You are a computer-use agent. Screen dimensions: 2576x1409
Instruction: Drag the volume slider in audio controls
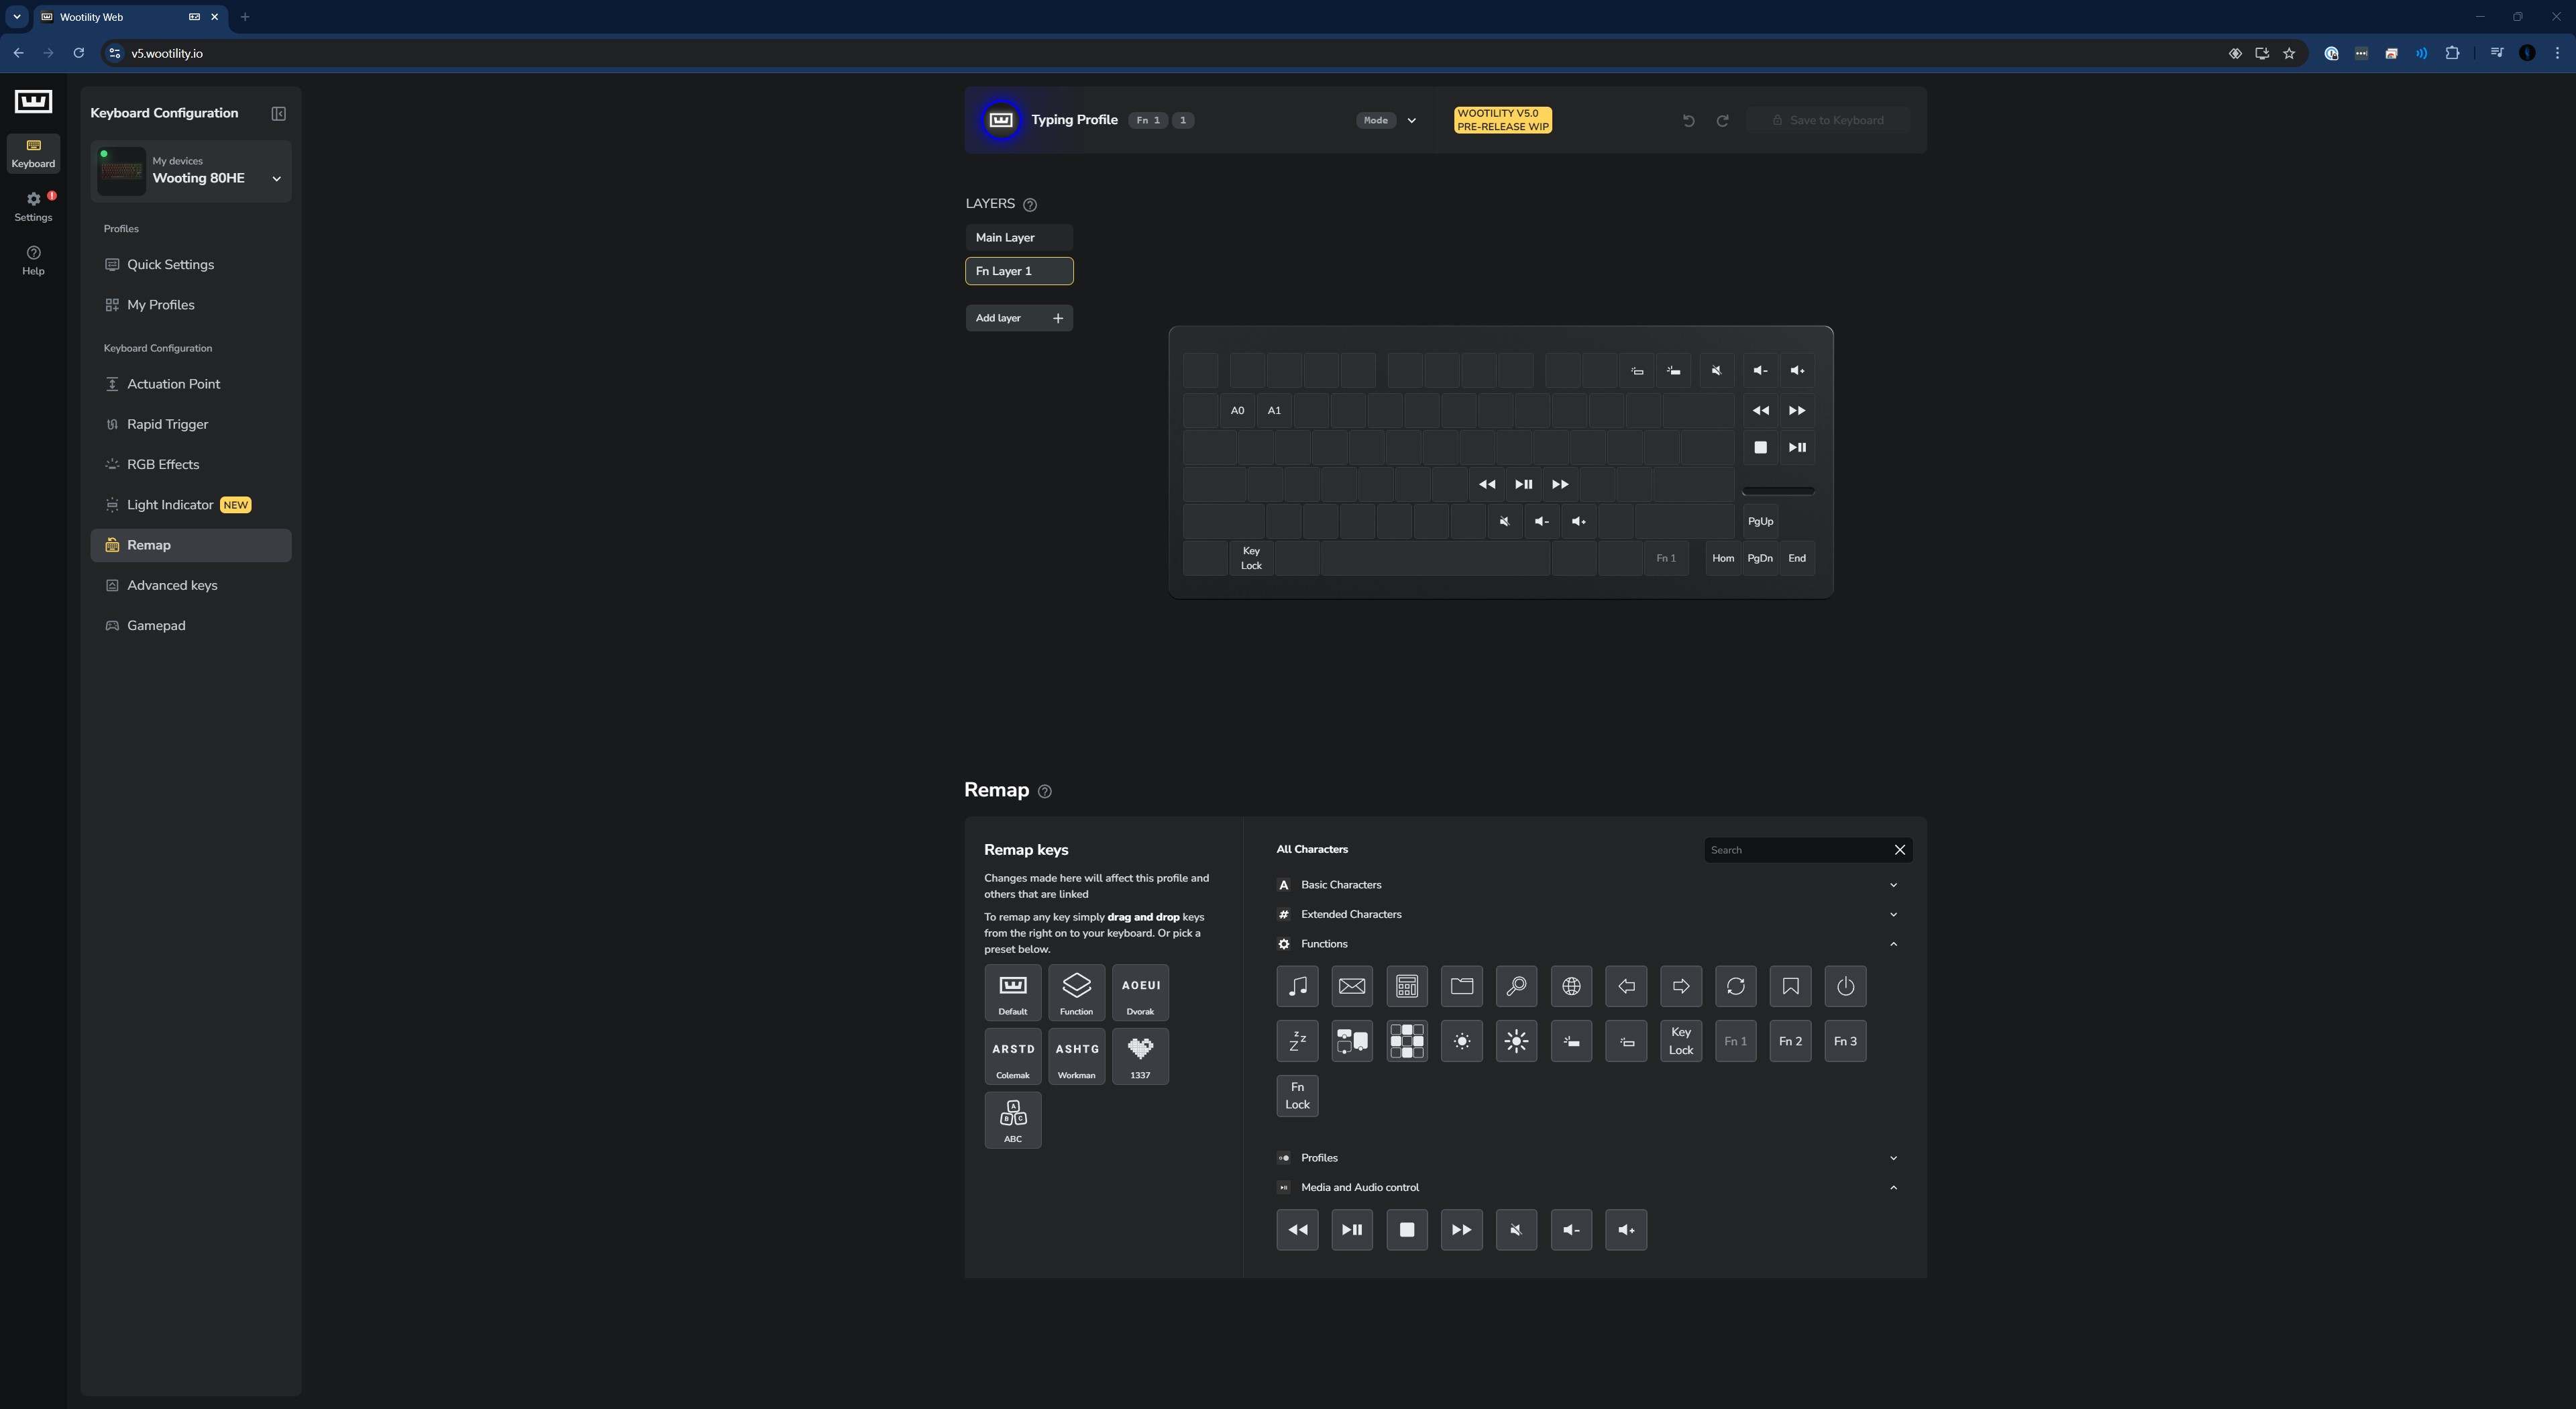[x=1780, y=488]
